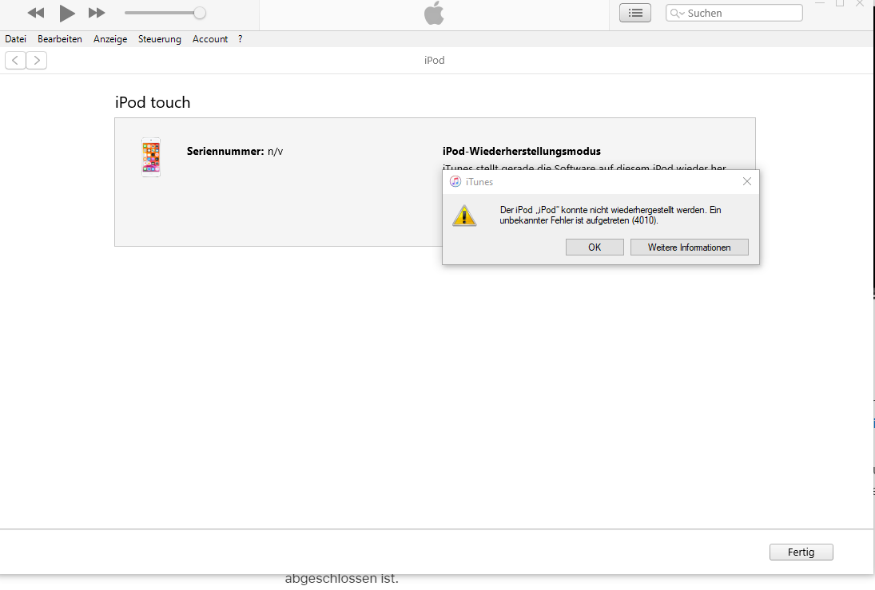This screenshot has width=875, height=590.
Task: Open the Steuerung menu
Action: pyautogui.click(x=160, y=39)
